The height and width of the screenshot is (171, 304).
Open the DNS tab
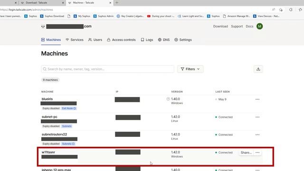point(163,40)
